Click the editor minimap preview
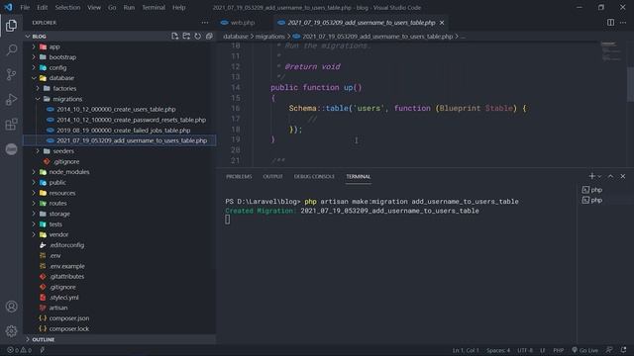The width and height of the screenshot is (634, 356). [610, 50]
